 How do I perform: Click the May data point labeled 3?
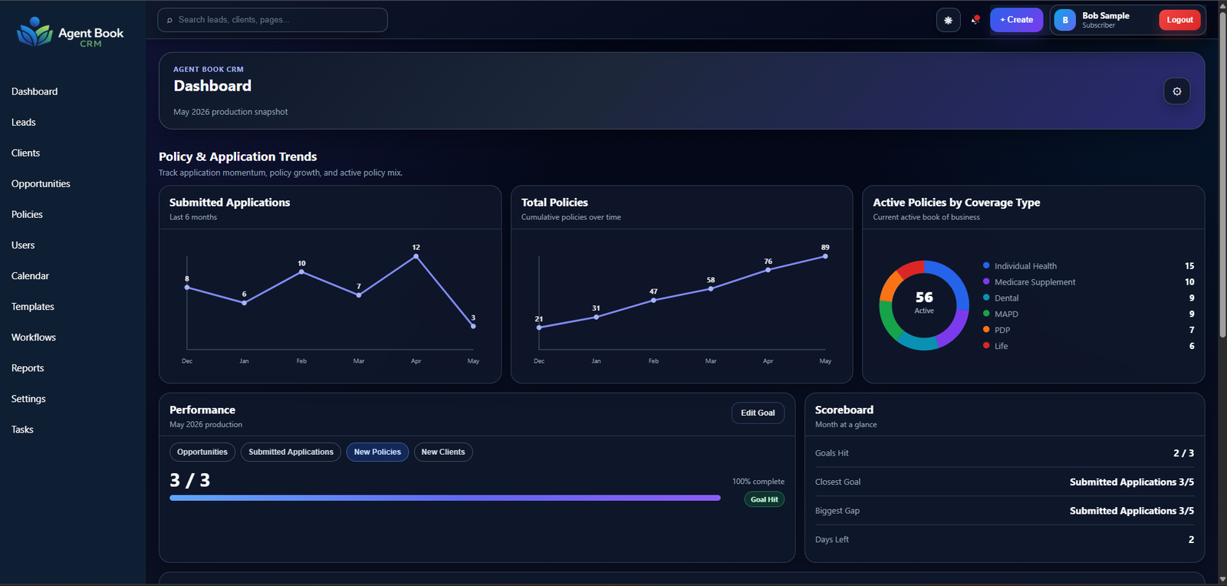point(473,326)
